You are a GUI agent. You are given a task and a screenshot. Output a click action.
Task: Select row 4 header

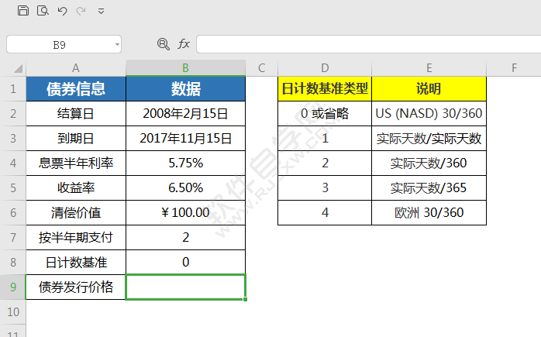coord(13,163)
